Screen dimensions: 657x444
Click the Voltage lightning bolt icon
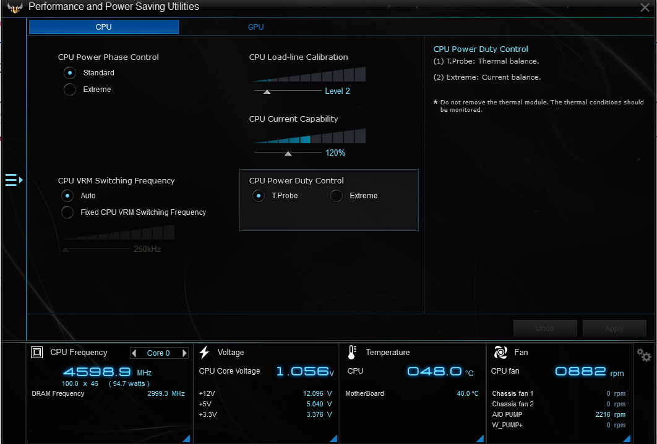(204, 353)
